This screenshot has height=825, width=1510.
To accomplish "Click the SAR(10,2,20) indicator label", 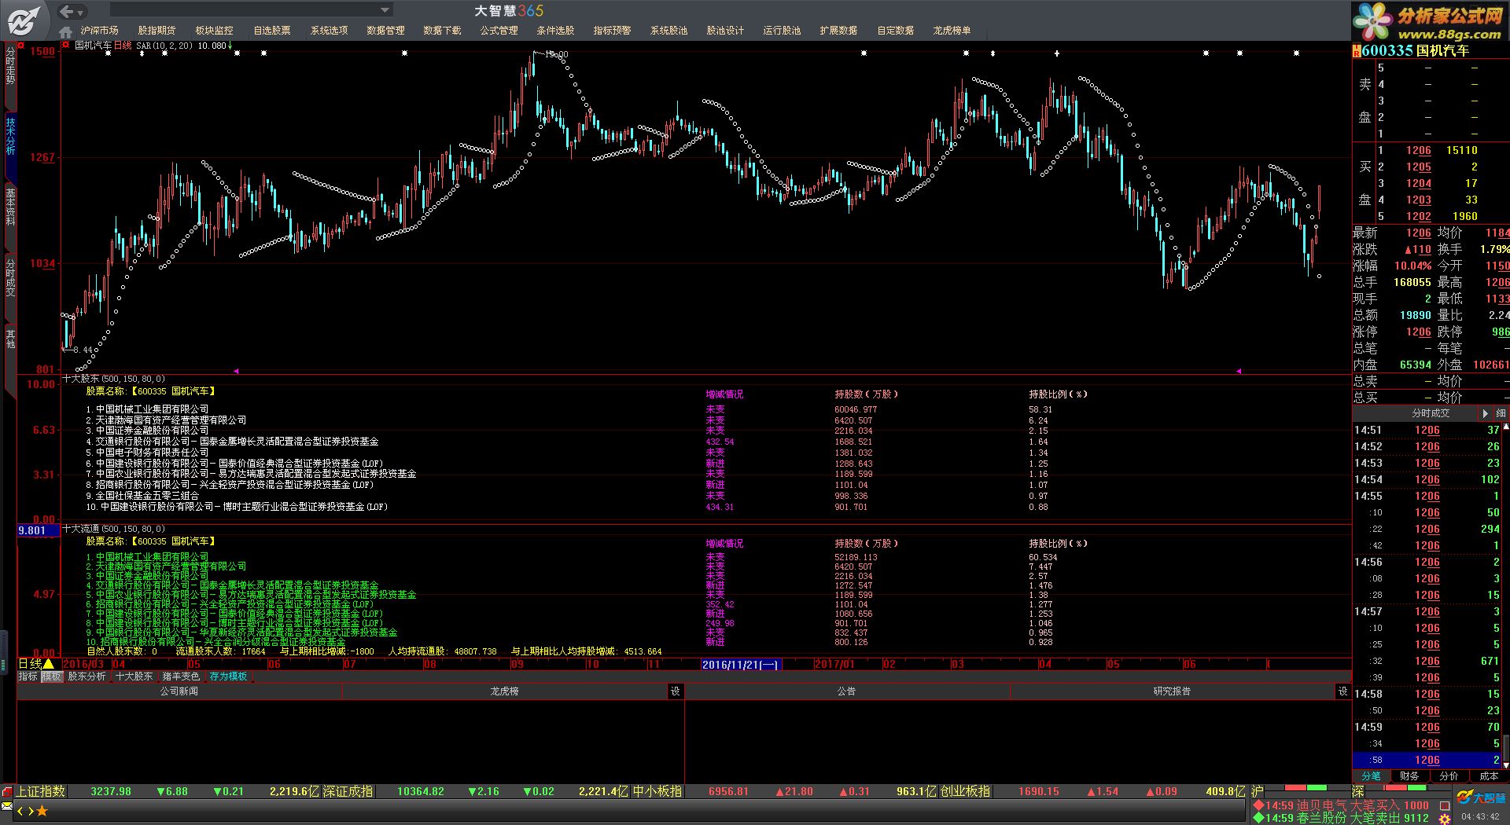I will (x=164, y=46).
